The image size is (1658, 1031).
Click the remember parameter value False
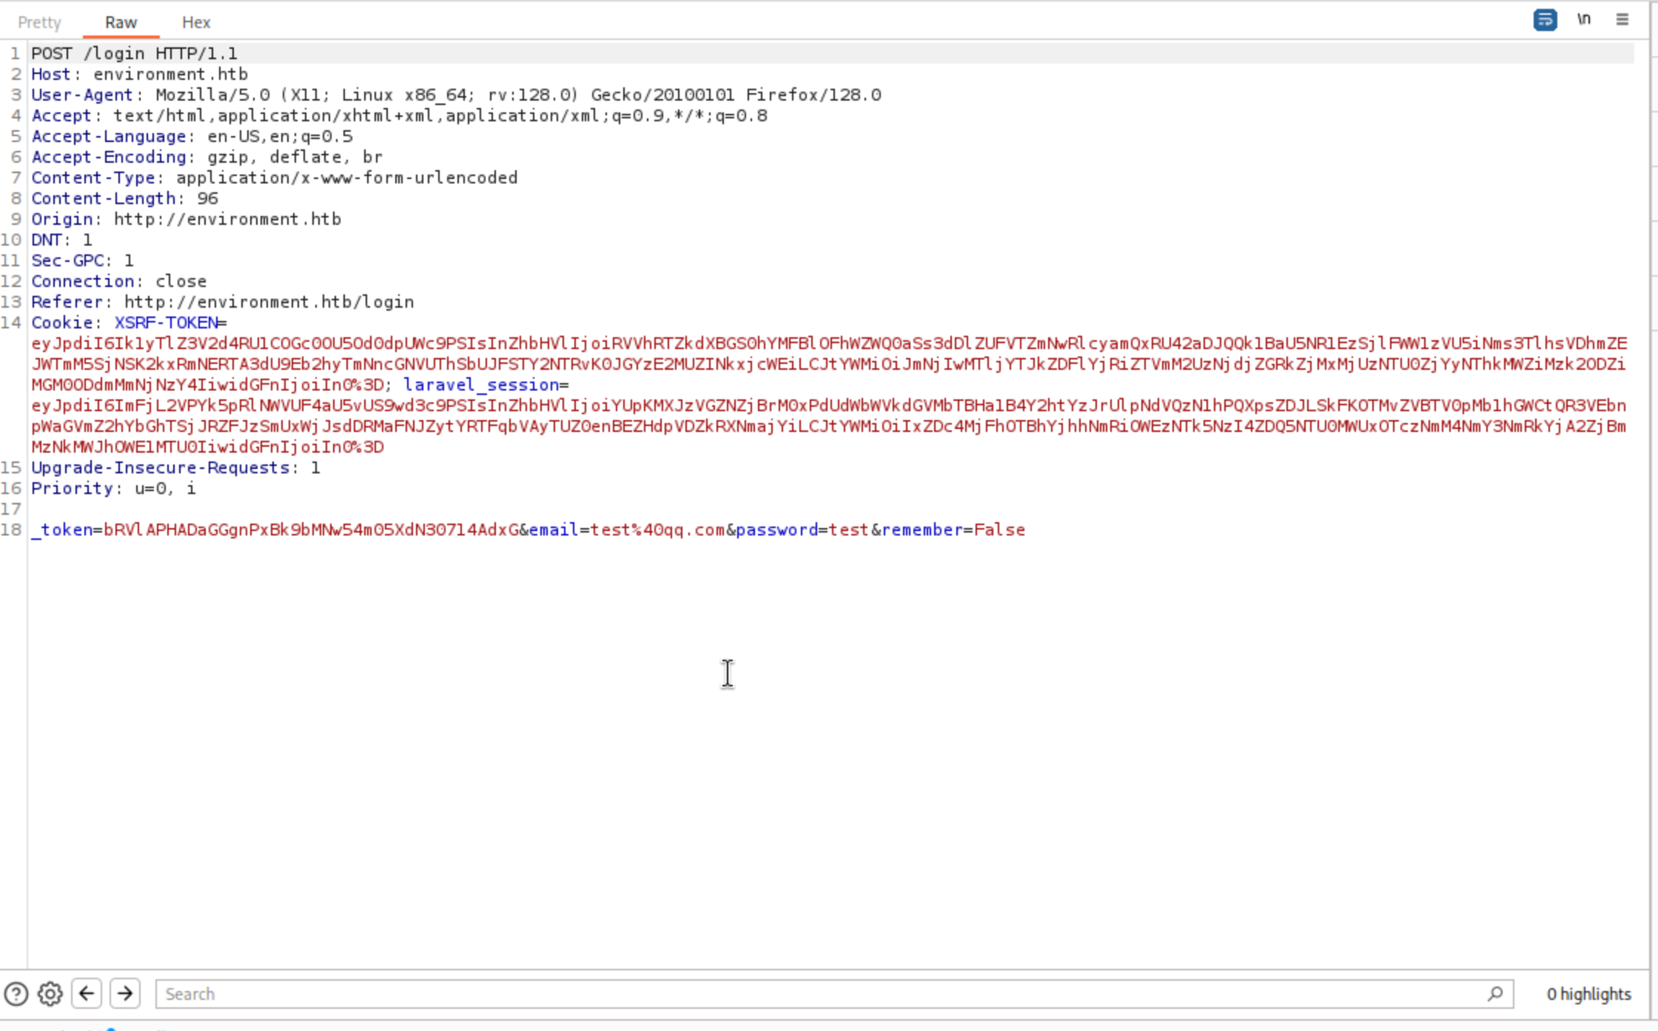point(999,530)
